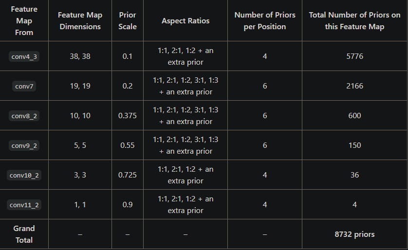This screenshot has height=250, width=408.
Task: Select the 19, 19 dimensions cell
Action: tap(80, 86)
